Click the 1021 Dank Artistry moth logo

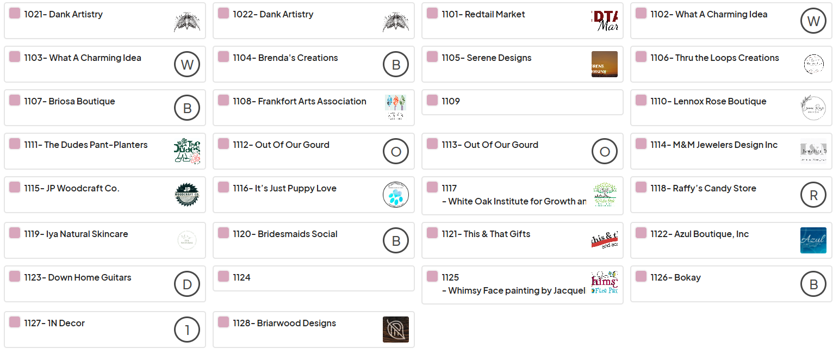coord(187,21)
